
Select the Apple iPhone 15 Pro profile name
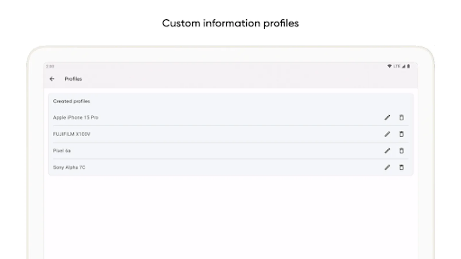[x=75, y=117]
